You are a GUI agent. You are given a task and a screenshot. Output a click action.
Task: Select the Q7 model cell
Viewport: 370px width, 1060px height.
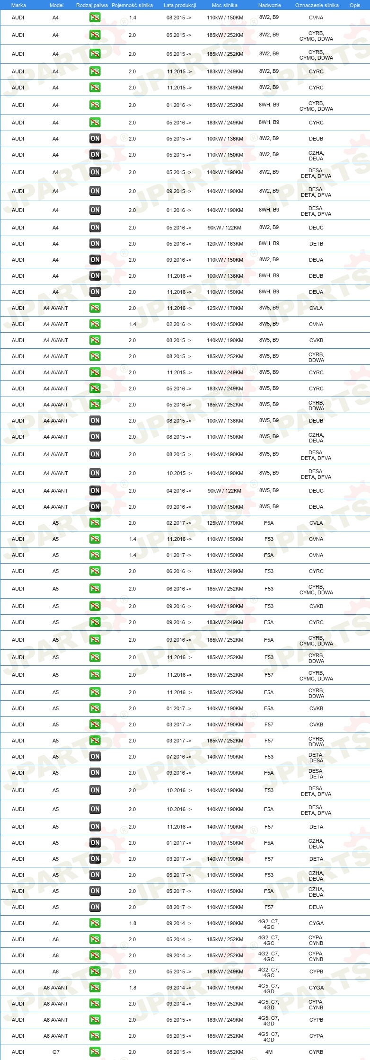click(56, 1052)
